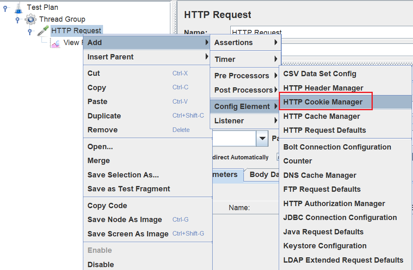The image size is (413, 270).
Task: Add a CSV Data Set Config
Action: pyautogui.click(x=346, y=74)
